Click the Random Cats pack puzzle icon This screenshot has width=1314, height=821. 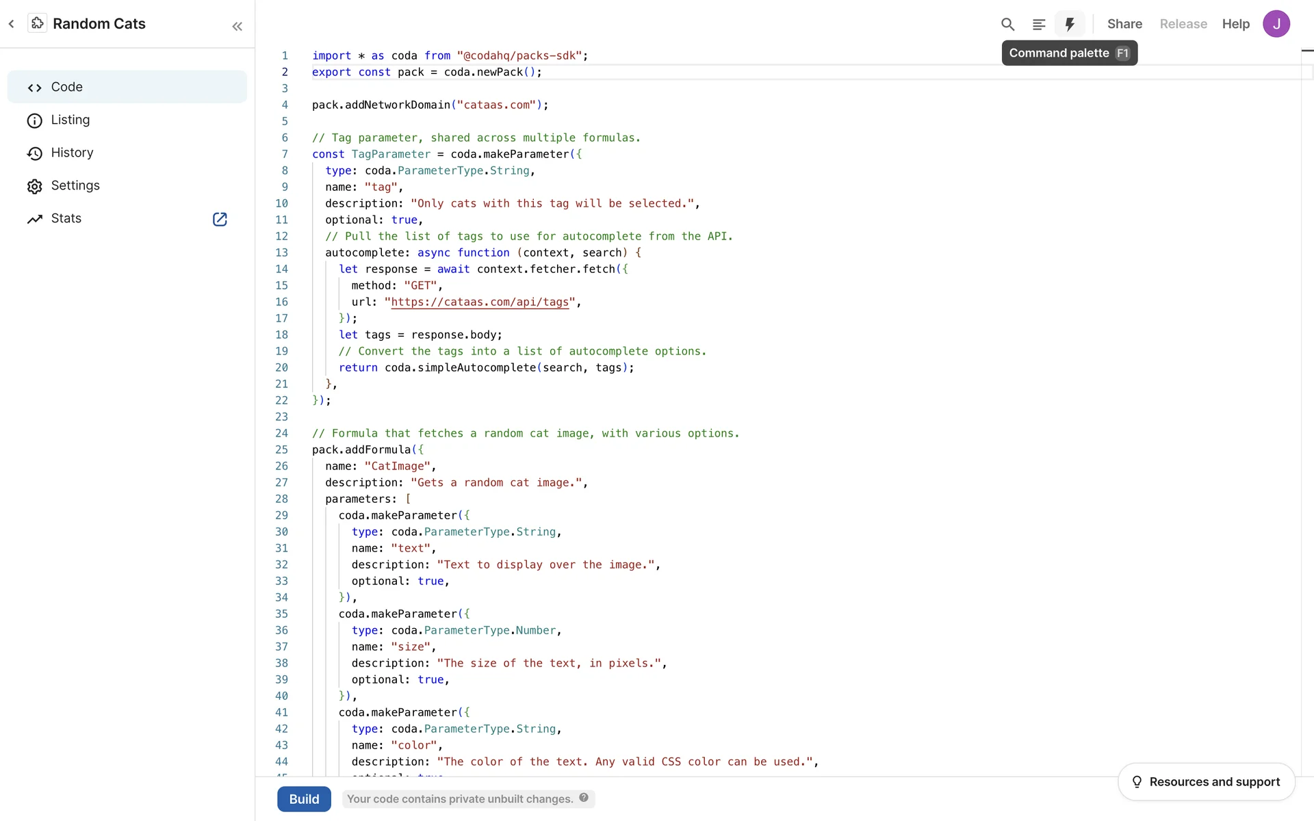pyautogui.click(x=38, y=23)
